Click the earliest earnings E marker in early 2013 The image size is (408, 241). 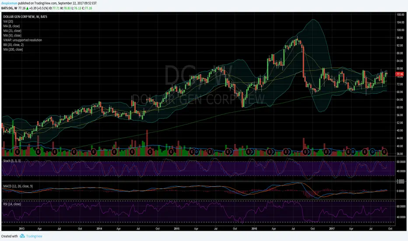[18, 152]
